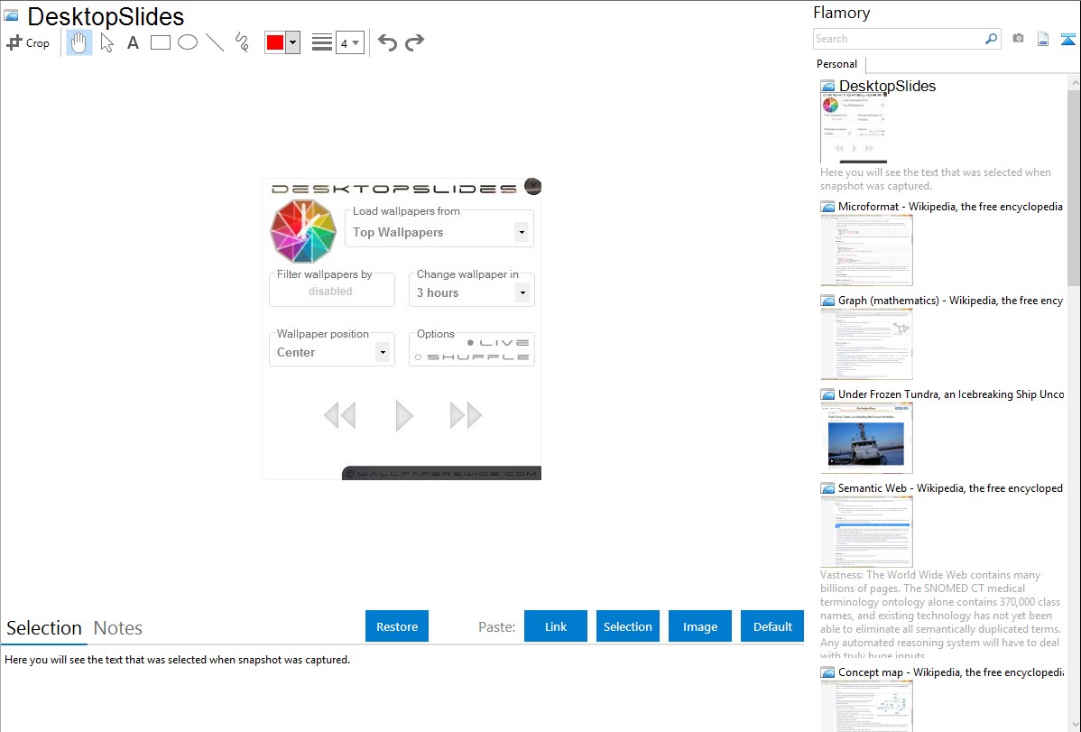
Task: Click the blue collapse panel icon
Action: pyautogui.click(x=1067, y=39)
